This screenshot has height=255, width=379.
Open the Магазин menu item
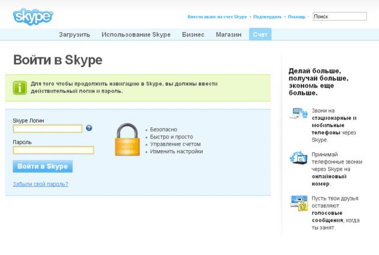pyautogui.click(x=229, y=34)
